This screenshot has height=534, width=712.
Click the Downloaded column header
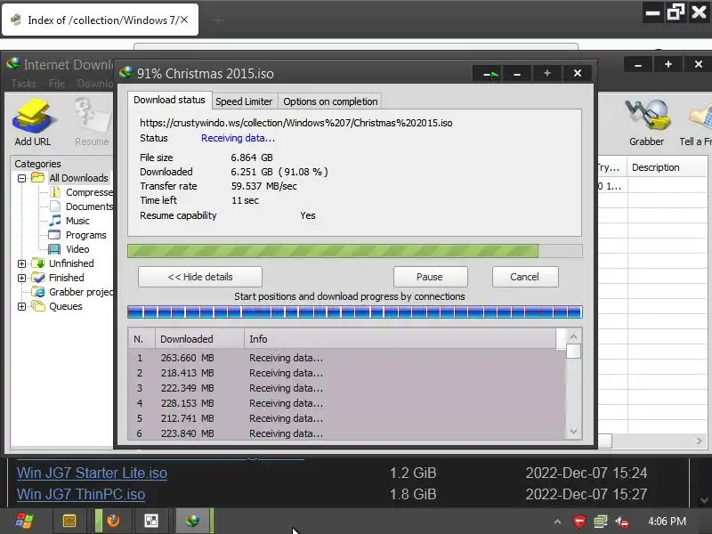(199, 339)
